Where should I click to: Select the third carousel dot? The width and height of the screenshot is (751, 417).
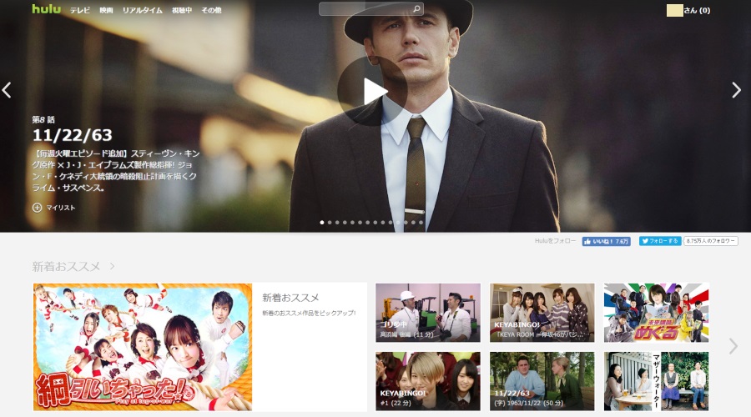click(x=337, y=222)
